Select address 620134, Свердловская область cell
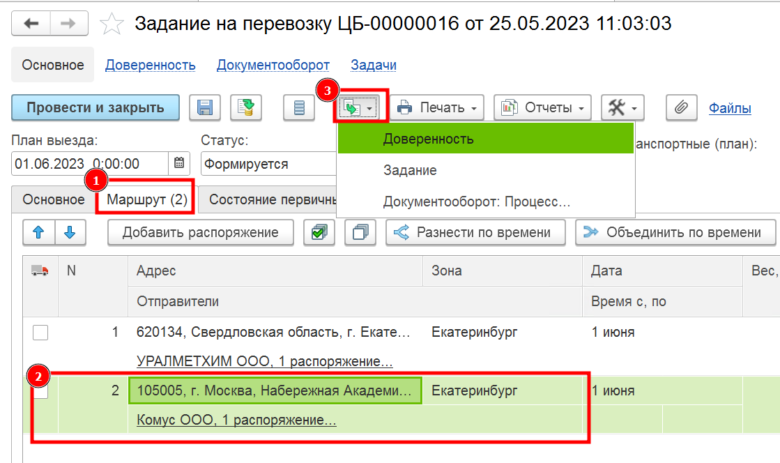 [275, 332]
